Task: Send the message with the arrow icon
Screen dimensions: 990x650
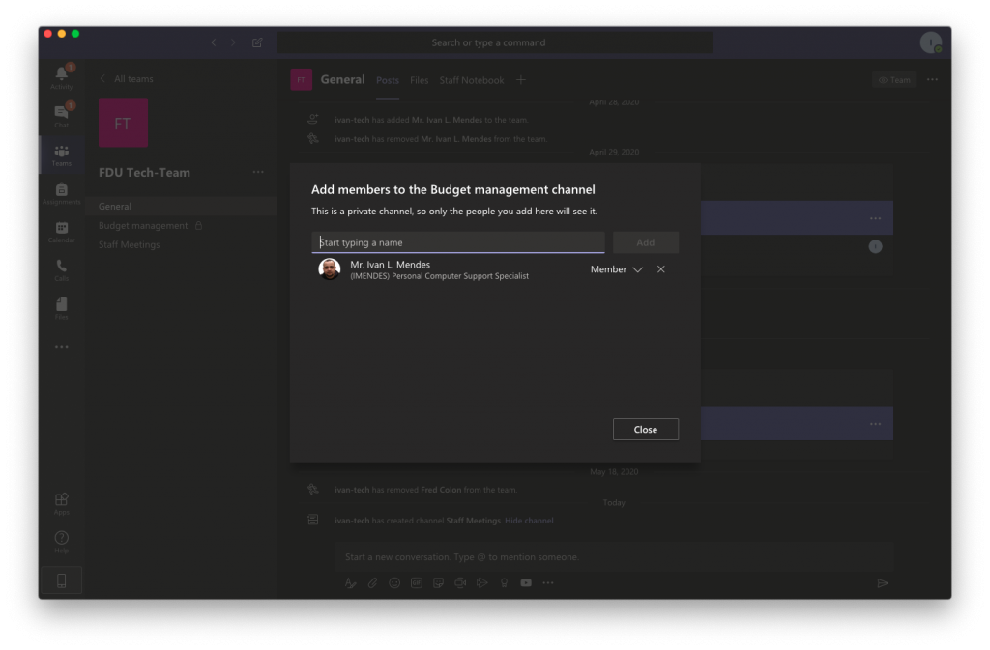Action: click(x=883, y=583)
